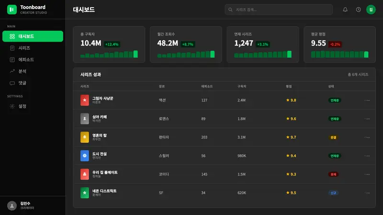Click in the series search field

(279, 10)
